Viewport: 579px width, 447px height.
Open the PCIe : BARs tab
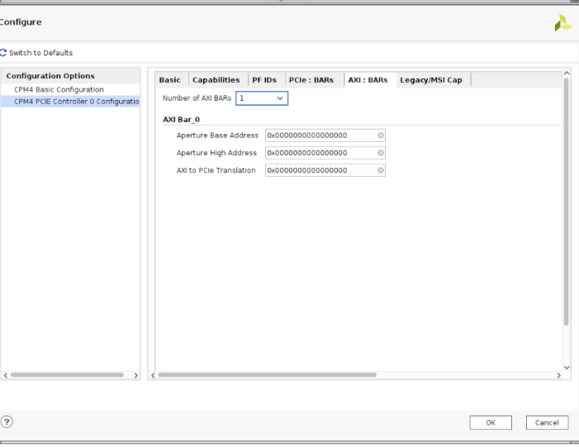click(x=311, y=80)
